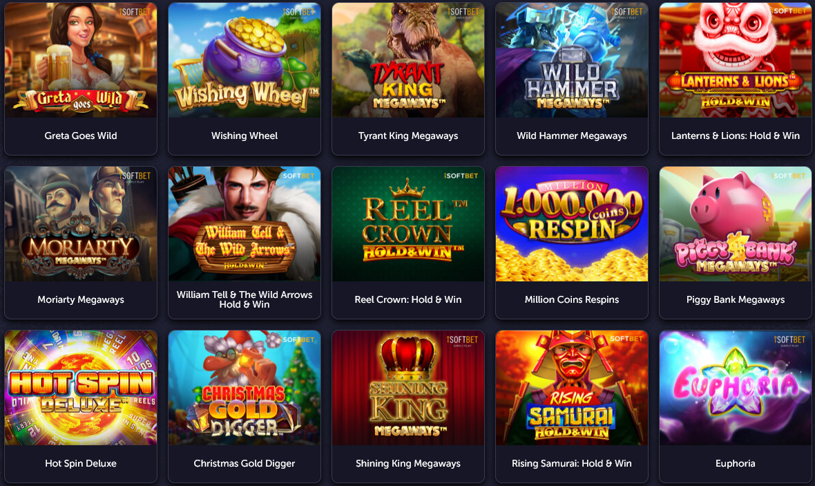Open the Euphoria star game image
815x486 pixels.
(x=736, y=388)
